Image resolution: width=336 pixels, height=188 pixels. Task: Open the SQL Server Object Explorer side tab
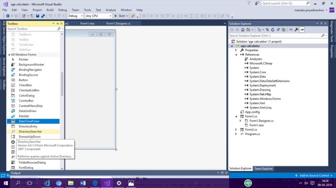(4, 38)
